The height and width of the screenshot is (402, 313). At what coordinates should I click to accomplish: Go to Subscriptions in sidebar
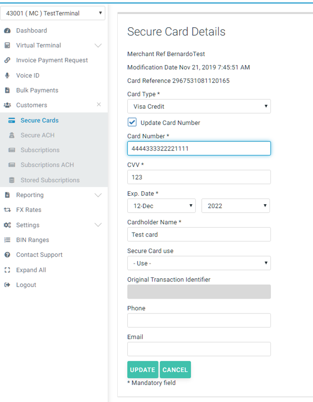tap(40, 150)
